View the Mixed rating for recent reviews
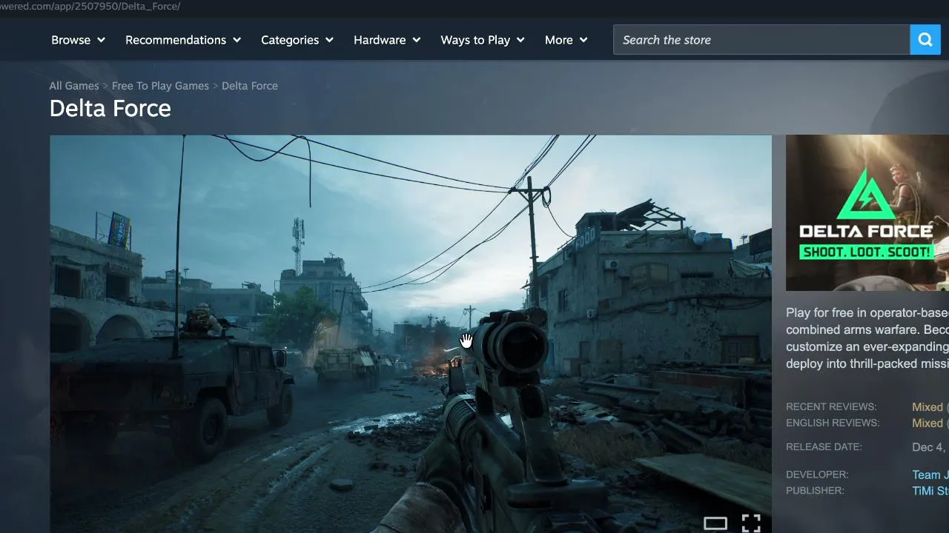The image size is (949, 533). pyautogui.click(x=927, y=407)
